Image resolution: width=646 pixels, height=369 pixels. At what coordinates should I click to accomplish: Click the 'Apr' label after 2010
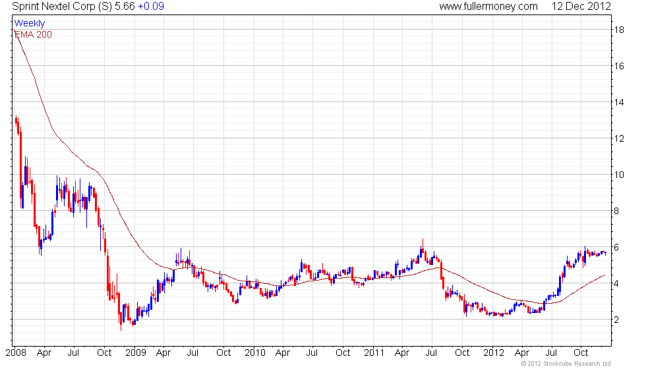[283, 353]
